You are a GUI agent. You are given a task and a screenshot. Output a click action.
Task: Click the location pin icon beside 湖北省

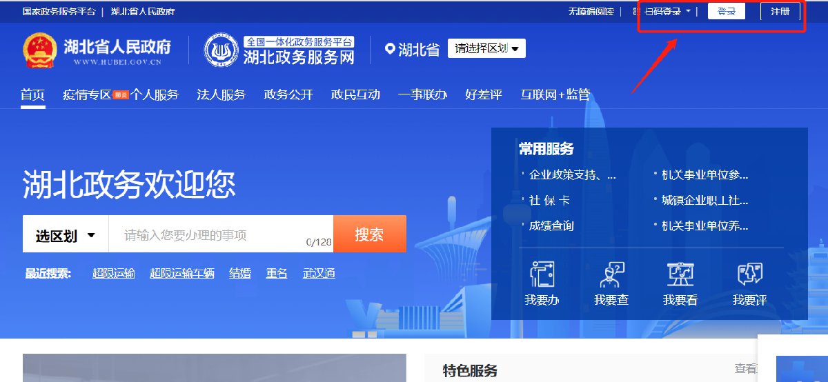[391, 49]
